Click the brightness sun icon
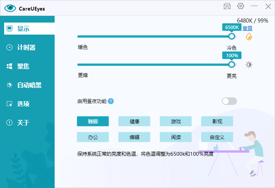275x188 pixels. pyautogui.click(x=249, y=65)
